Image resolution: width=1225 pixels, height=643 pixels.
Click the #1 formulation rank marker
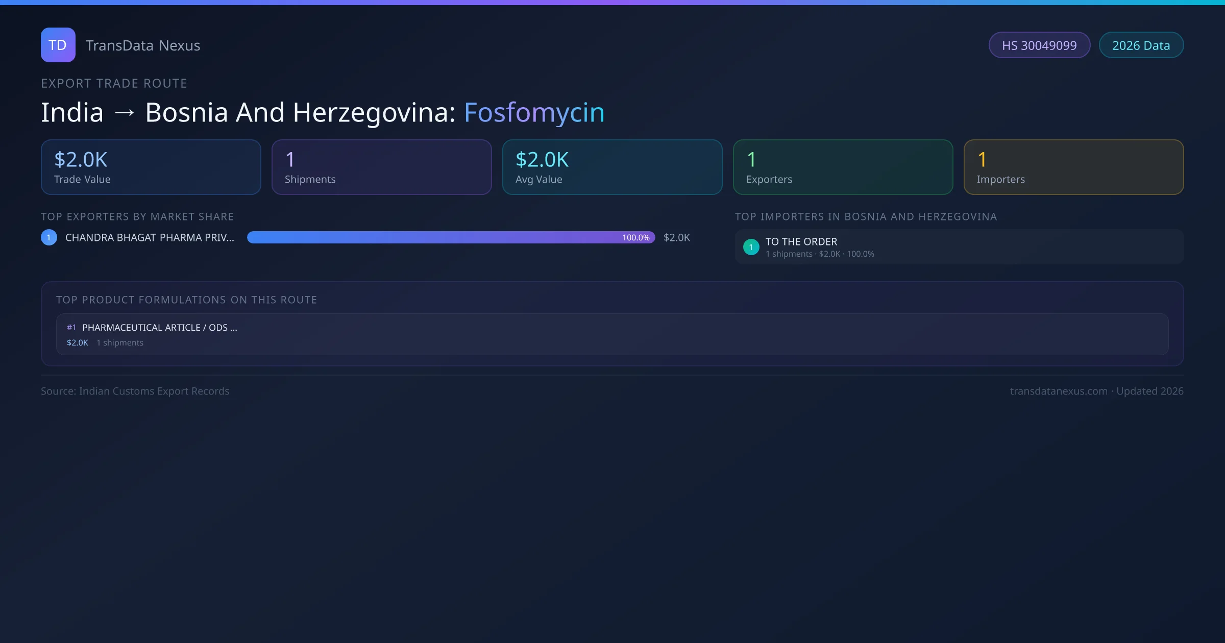click(x=71, y=328)
